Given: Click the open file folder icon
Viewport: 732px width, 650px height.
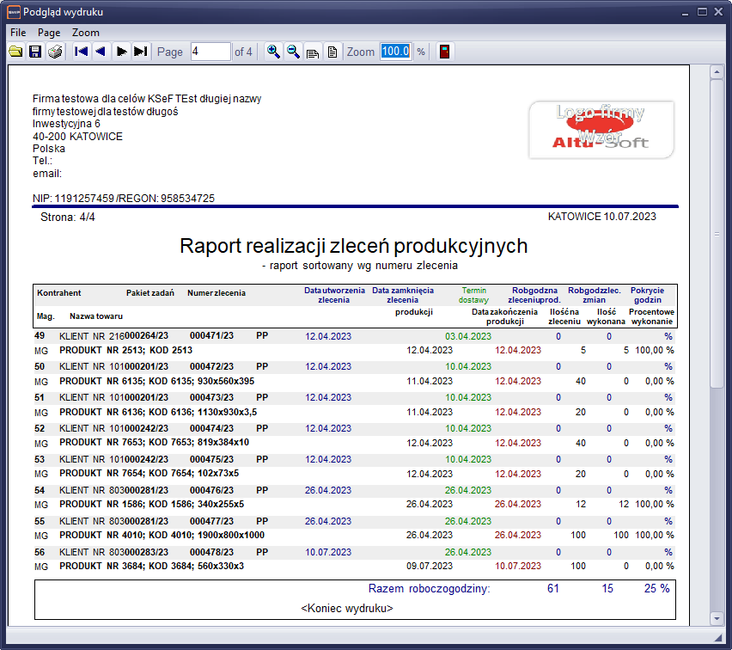Looking at the screenshot, I should pos(15,52).
